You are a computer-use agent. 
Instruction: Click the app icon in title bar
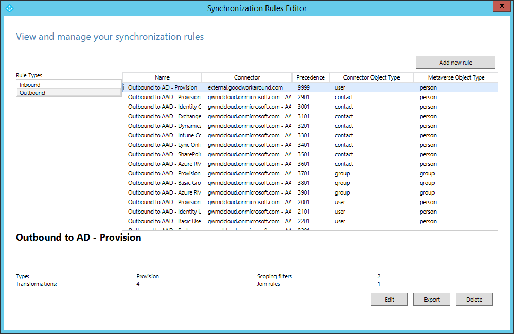(x=8, y=8)
